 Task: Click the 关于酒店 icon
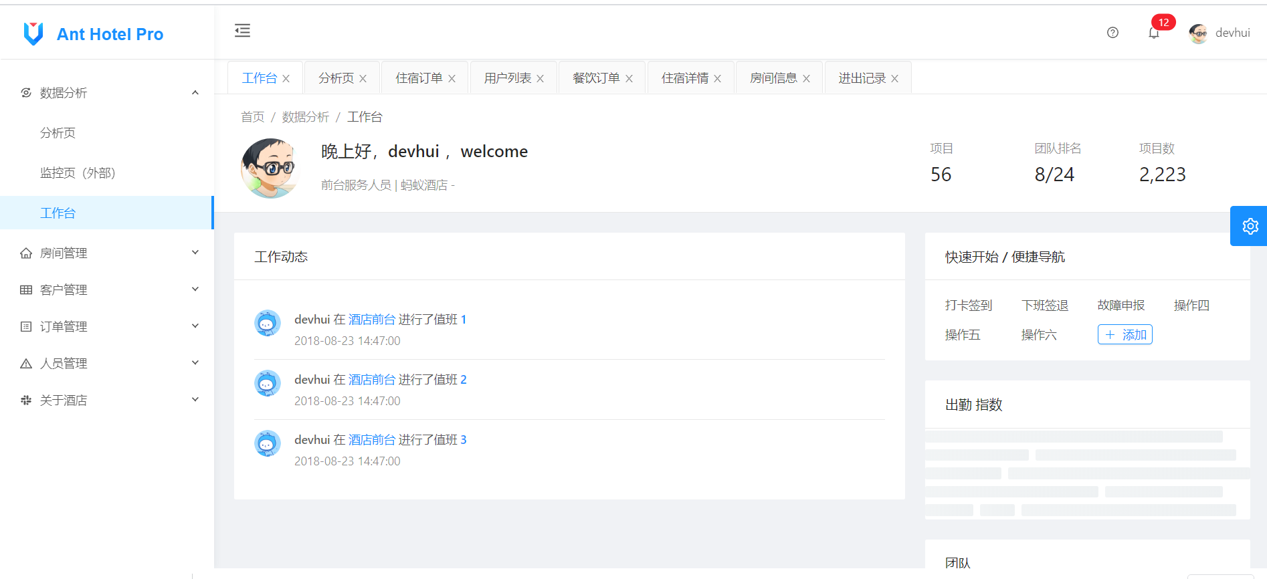26,400
